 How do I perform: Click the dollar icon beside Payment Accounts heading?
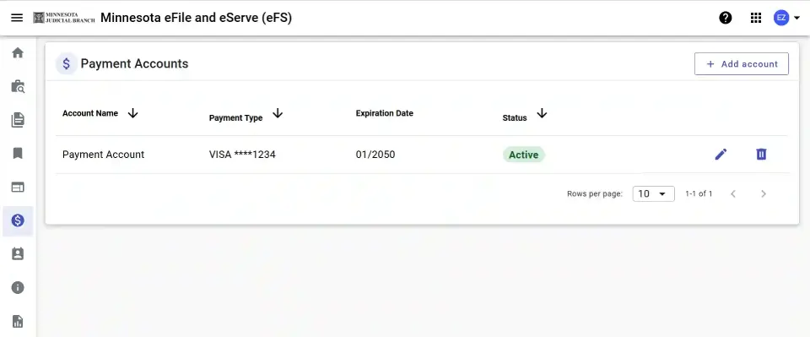(x=66, y=64)
